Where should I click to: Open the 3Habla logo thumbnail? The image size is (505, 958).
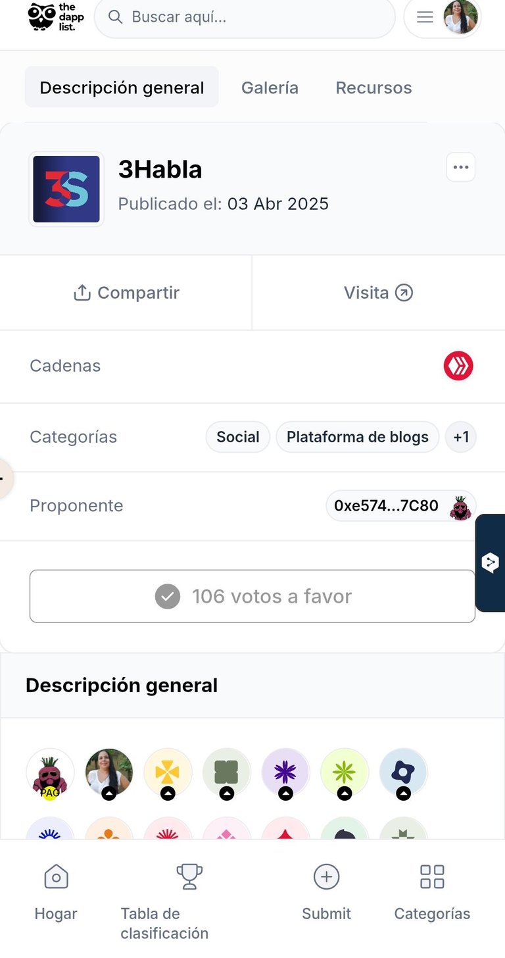[x=66, y=189]
